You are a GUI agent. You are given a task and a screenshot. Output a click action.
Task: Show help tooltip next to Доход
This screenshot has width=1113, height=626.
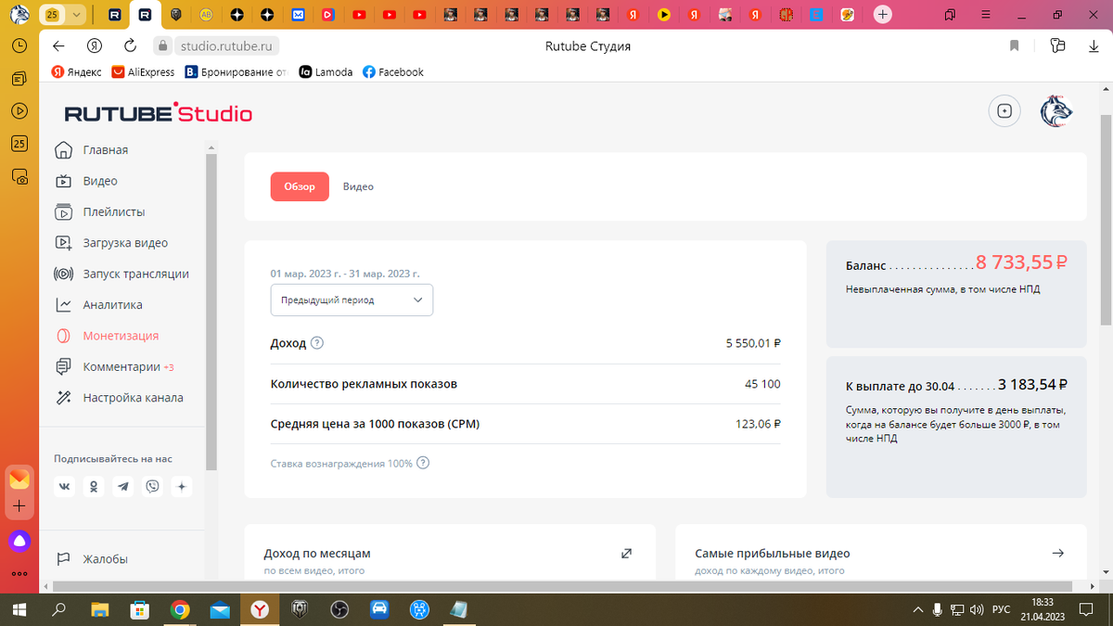[x=317, y=343]
